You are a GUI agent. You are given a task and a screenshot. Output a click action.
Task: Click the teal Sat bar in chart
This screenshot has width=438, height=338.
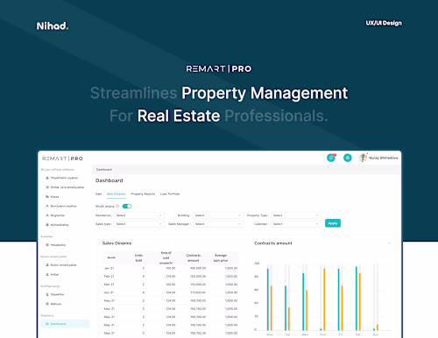pos(357,299)
